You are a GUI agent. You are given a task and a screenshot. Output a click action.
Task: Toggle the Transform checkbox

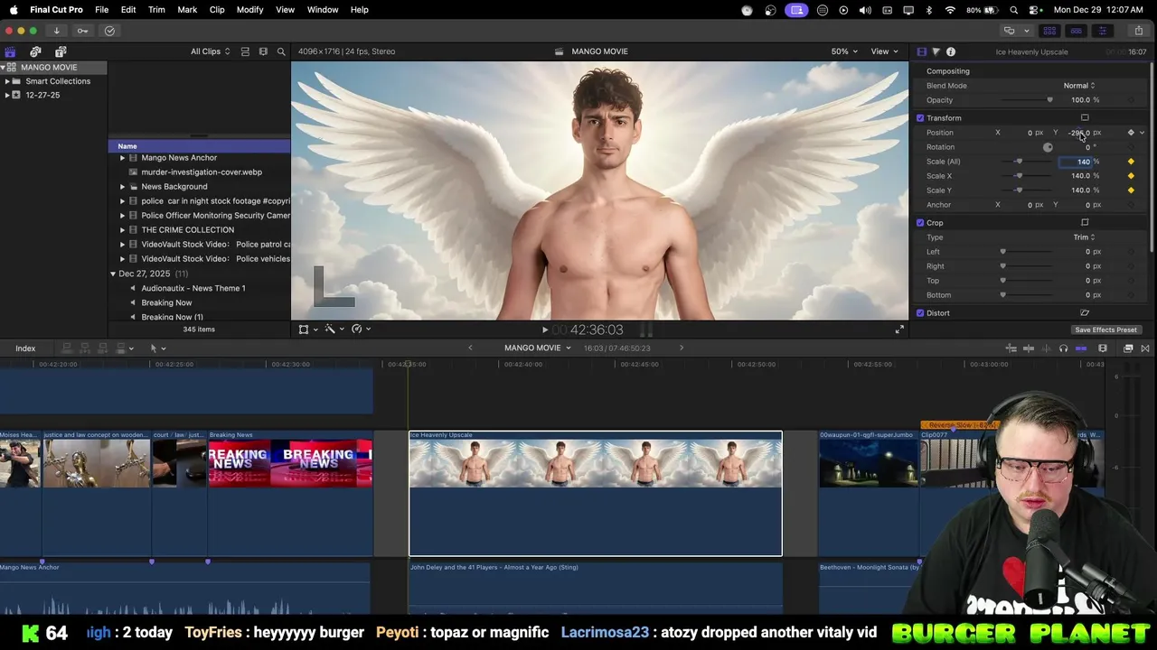[920, 118]
